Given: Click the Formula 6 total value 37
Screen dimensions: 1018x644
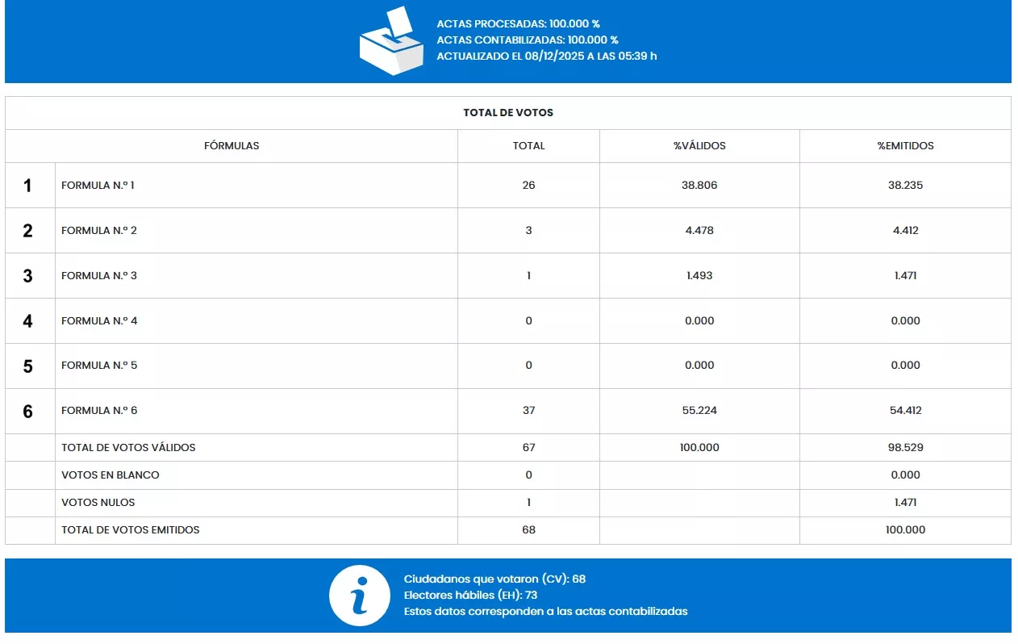Looking at the screenshot, I should 528,411.
